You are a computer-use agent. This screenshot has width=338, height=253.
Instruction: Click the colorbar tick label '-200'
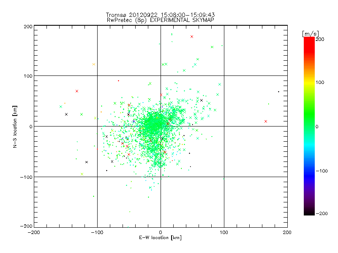click(322, 213)
